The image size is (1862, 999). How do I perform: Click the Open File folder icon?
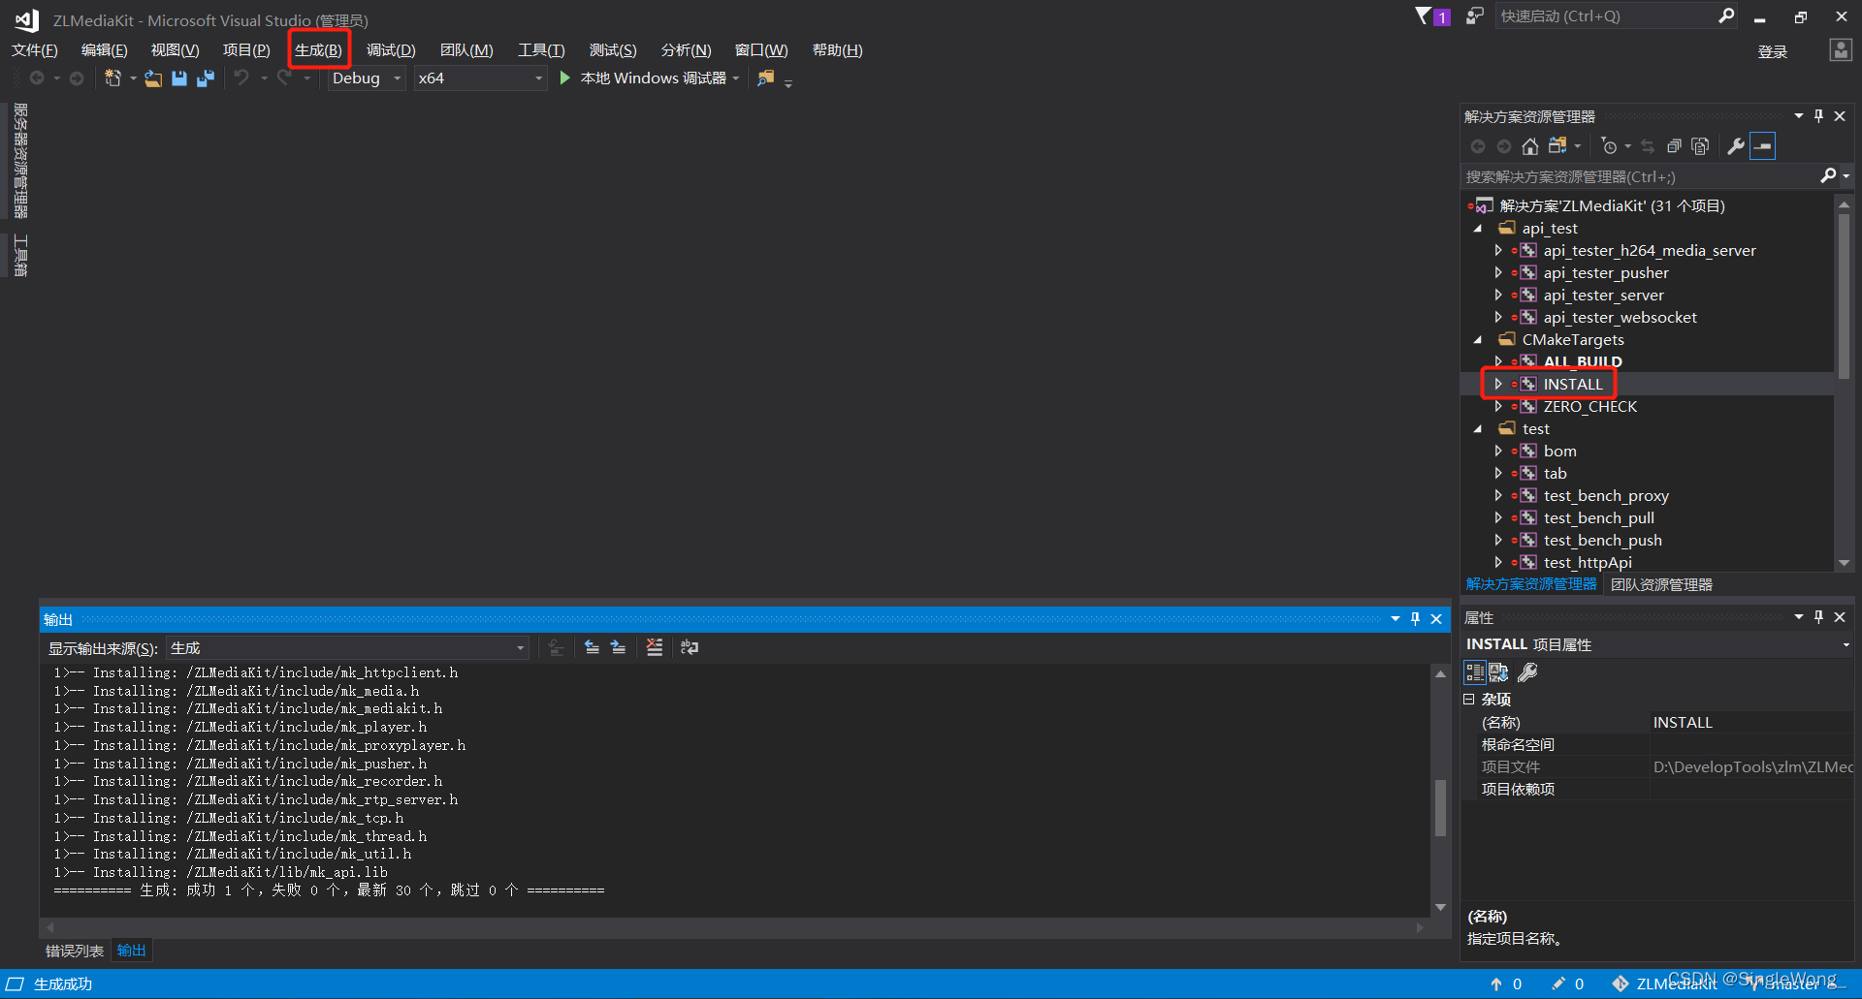153,78
